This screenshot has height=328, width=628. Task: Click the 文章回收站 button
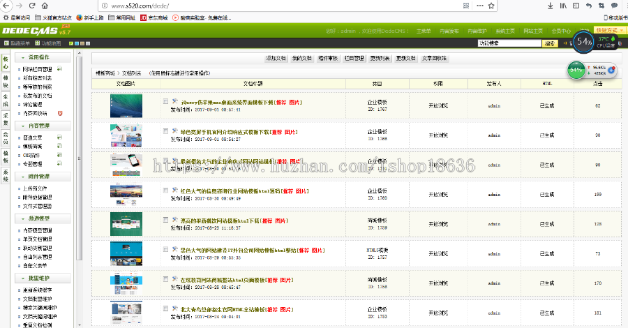pyautogui.click(x=434, y=58)
